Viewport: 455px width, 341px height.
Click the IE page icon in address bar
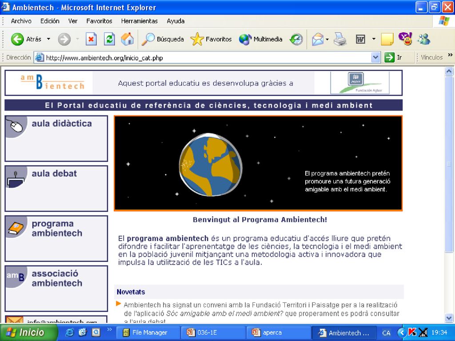[x=39, y=58]
